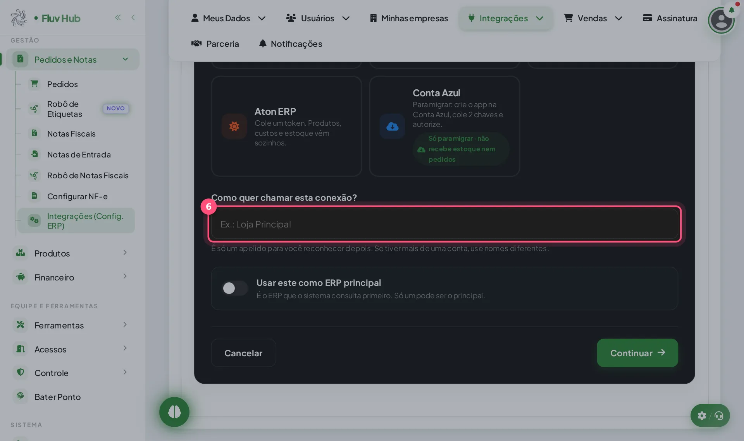Click the Cancelar button
744x441 pixels.
tap(243, 353)
